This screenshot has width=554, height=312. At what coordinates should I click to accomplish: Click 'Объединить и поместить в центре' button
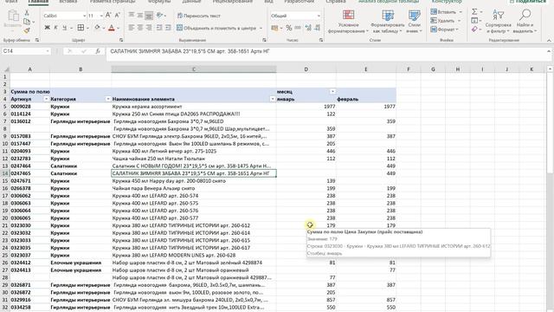pyautogui.click(x=216, y=28)
